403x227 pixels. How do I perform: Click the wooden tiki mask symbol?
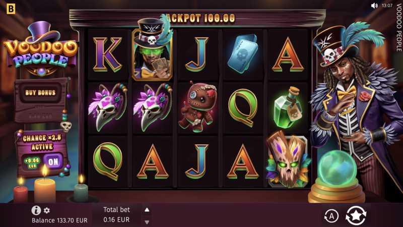click(x=288, y=159)
